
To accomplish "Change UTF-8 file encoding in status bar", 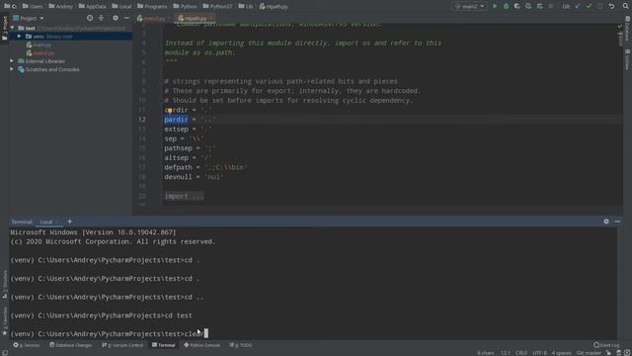I will coord(539,353).
